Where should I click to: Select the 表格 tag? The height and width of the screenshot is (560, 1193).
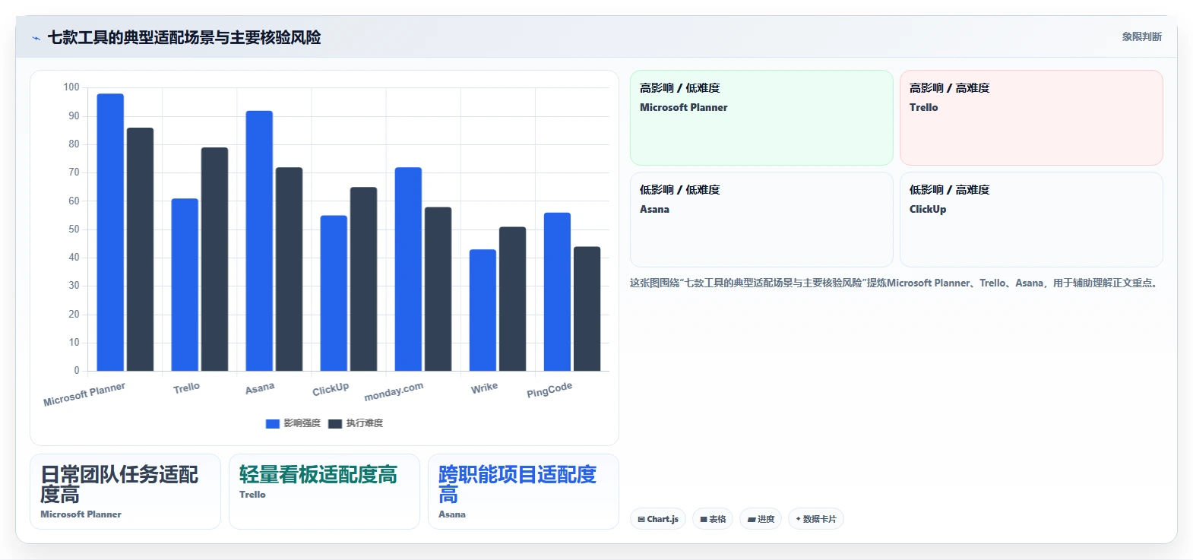pos(713,519)
